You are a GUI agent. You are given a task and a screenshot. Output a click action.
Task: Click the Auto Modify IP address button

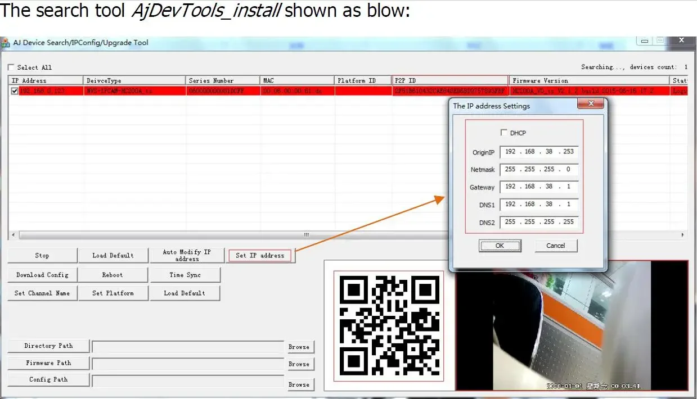click(187, 256)
